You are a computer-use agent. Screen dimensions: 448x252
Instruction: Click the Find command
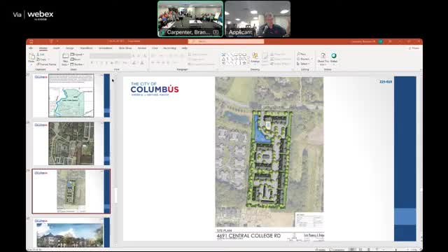pyautogui.click(x=302, y=54)
